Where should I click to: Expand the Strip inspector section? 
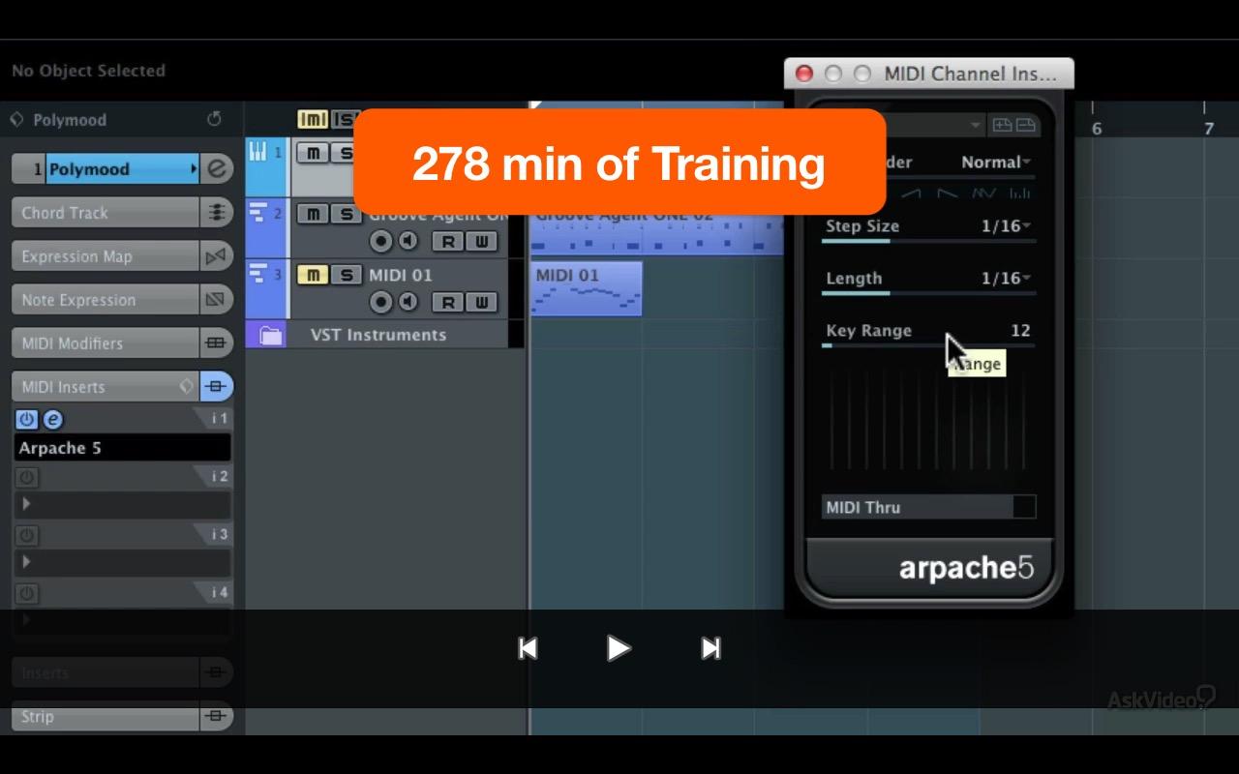click(106, 716)
